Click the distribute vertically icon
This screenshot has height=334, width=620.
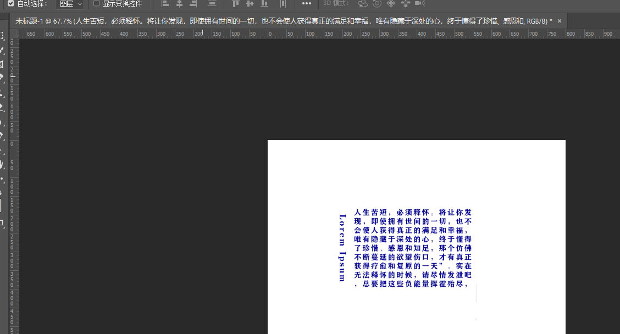pos(212,3)
